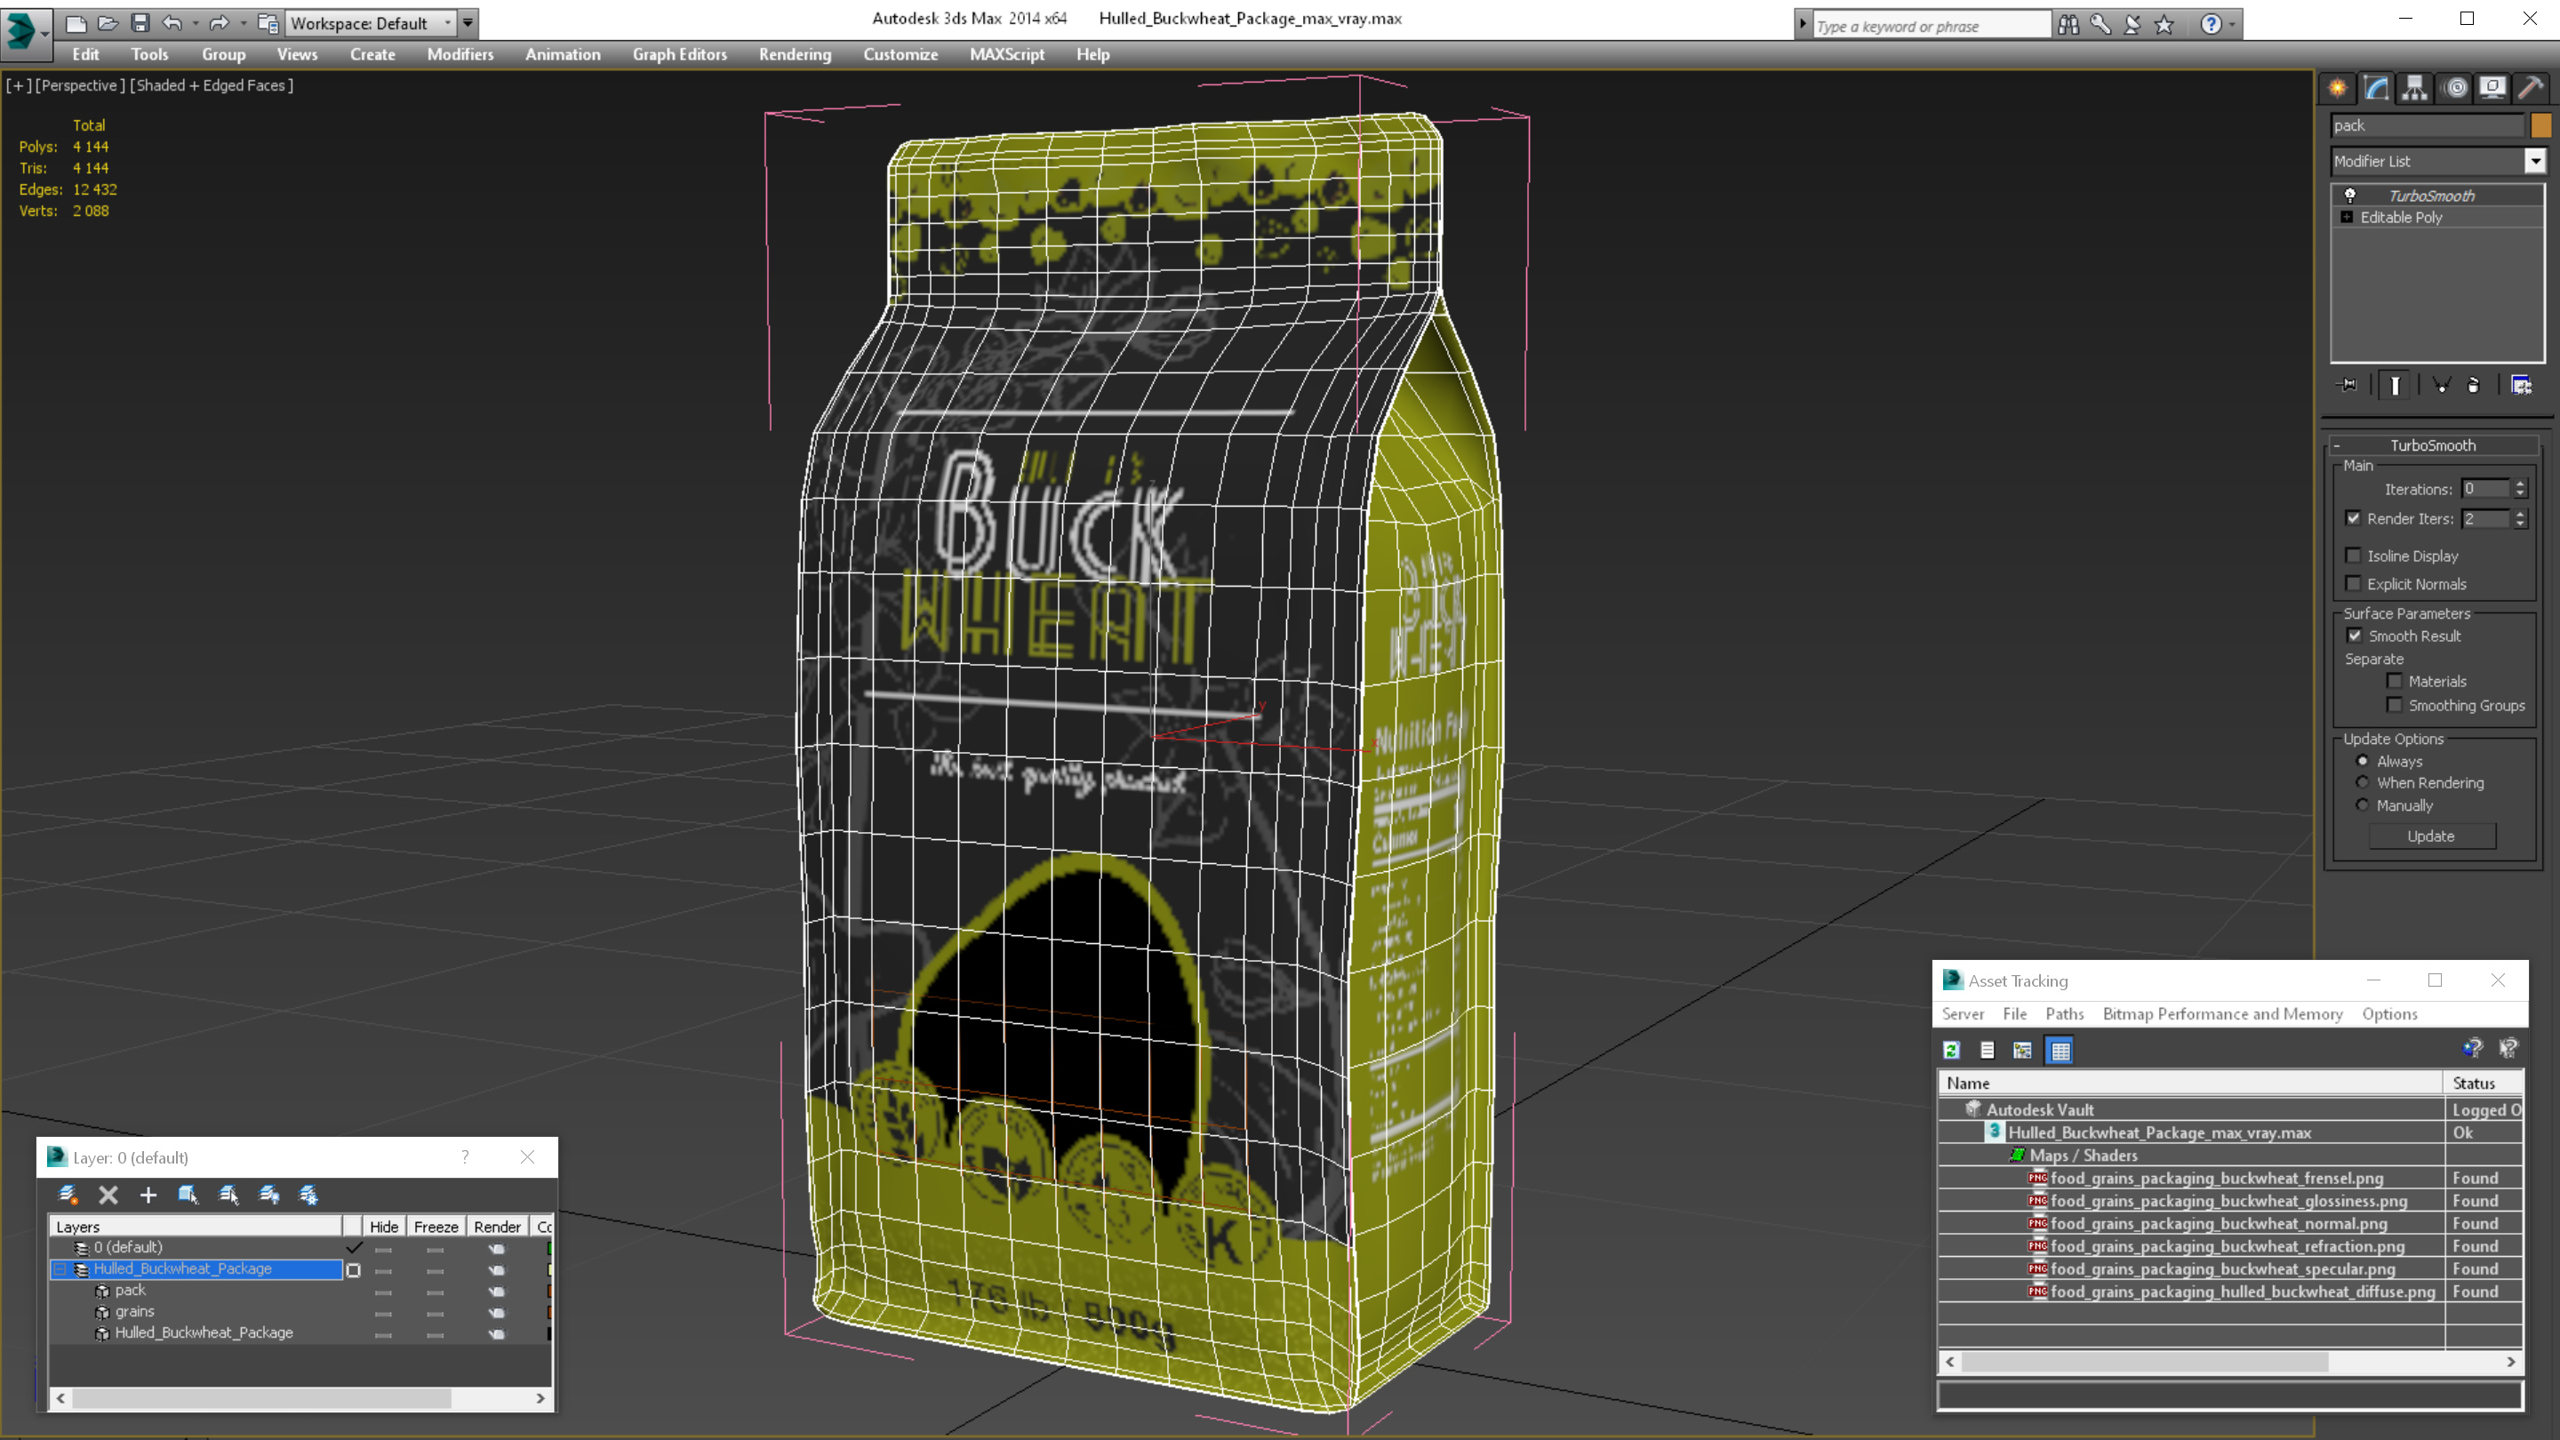Toggle TurboSmooth lightbulb in modifier stack
2560x1440 pixels.
click(x=2350, y=196)
